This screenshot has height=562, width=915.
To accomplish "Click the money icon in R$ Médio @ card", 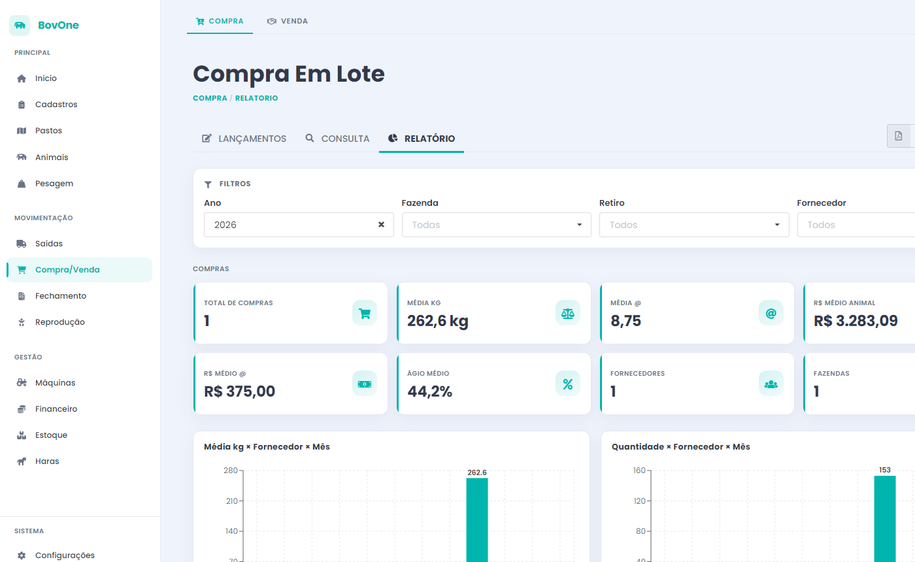I will tap(365, 384).
